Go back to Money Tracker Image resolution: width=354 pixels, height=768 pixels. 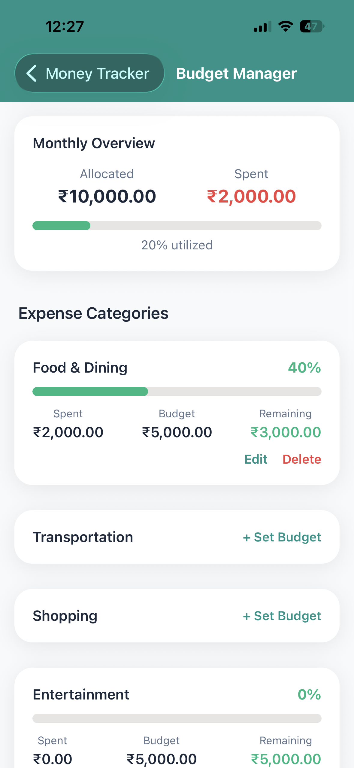pyautogui.click(x=89, y=73)
